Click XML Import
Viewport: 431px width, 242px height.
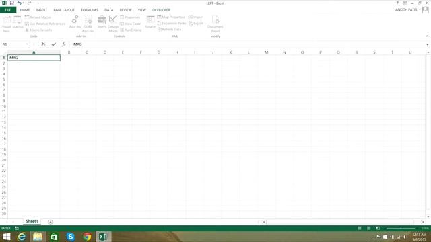tap(196, 17)
